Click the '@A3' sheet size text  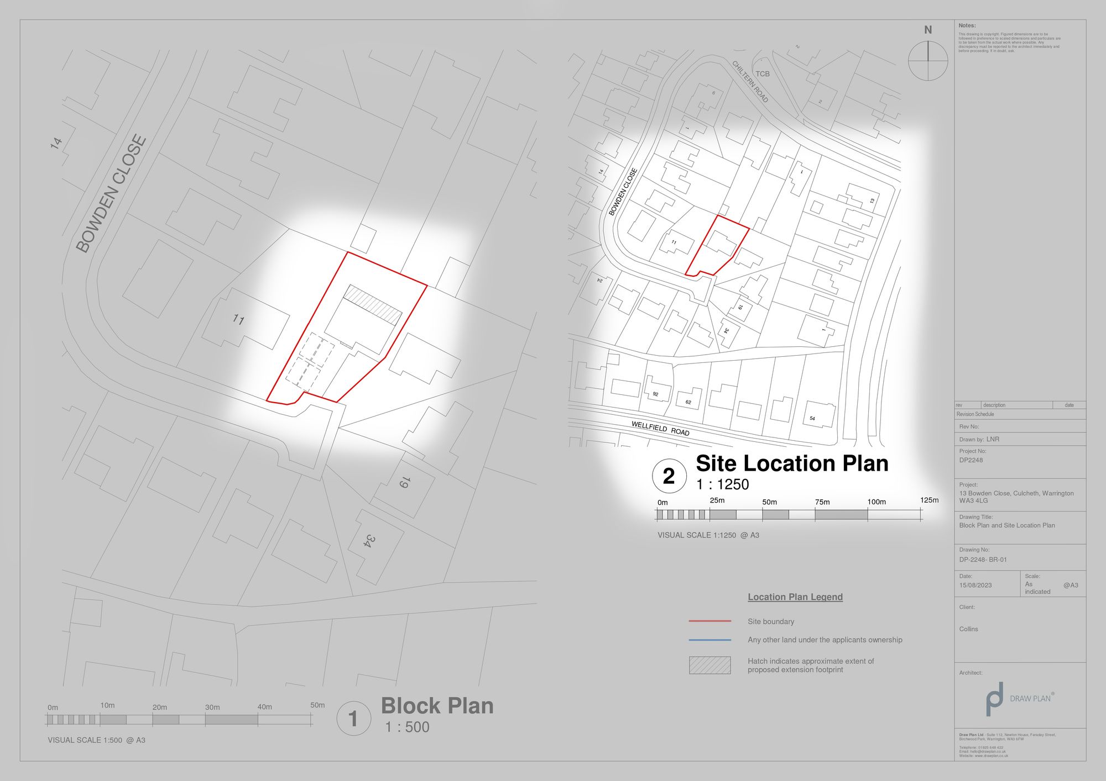pos(1071,585)
